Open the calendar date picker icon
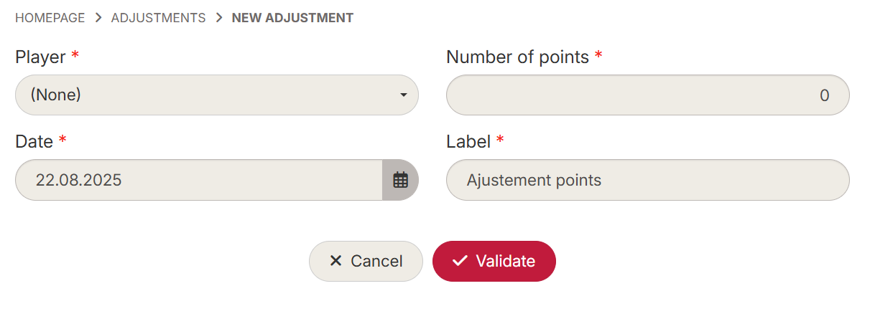This screenshot has height=329, width=893. point(400,180)
